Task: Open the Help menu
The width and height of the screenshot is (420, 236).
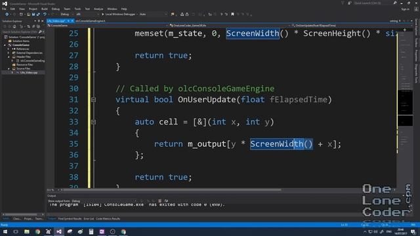Action: click(x=124, y=9)
